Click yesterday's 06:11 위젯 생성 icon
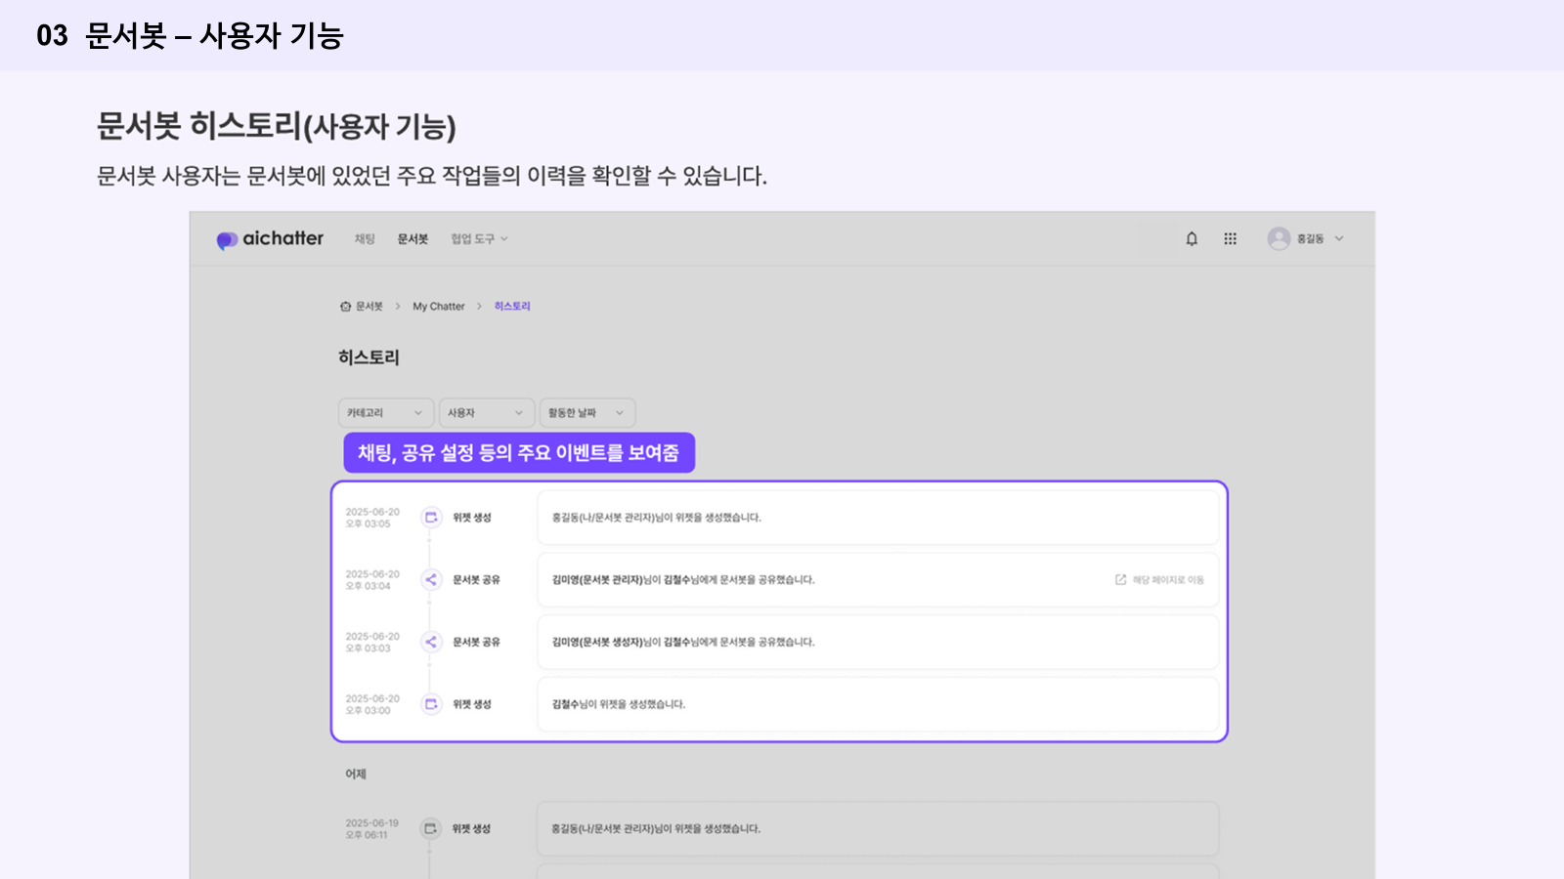1564x879 pixels. (430, 829)
